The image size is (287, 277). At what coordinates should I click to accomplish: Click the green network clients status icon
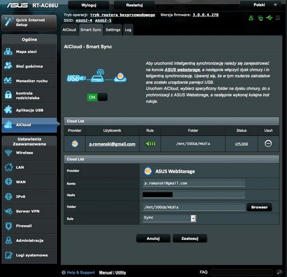click(260, 18)
